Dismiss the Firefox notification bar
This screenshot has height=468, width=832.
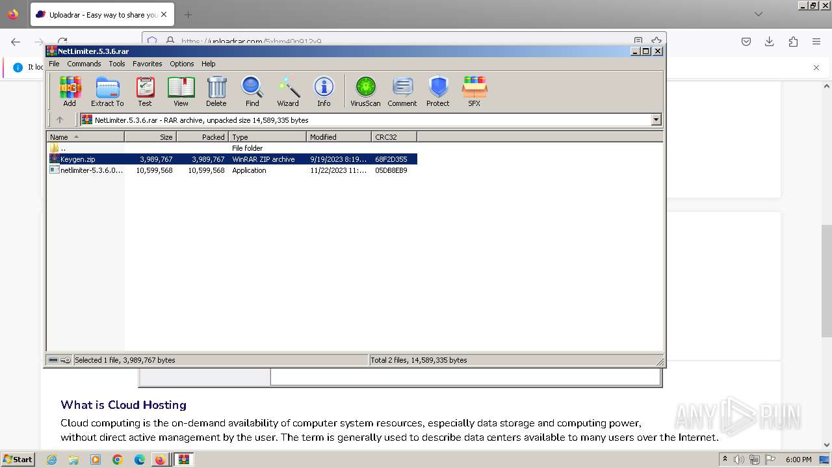click(816, 67)
